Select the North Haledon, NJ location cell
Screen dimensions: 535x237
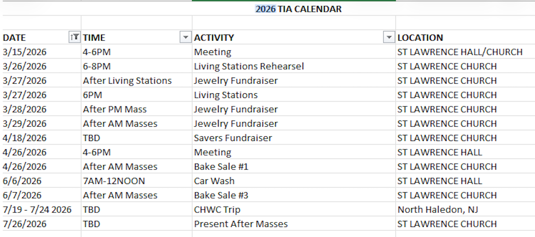pyautogui.click(x=438, y=209)
